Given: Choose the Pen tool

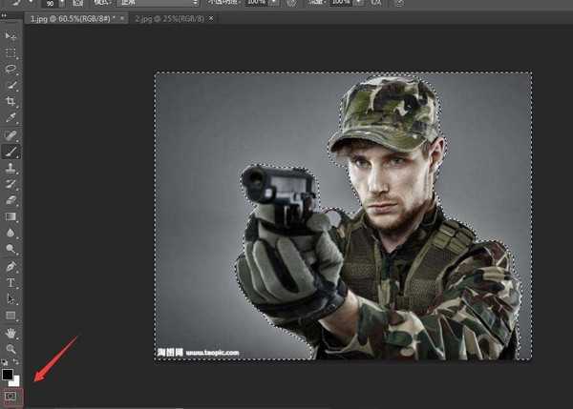Looking at the screenshot, I should pos(11,266).
